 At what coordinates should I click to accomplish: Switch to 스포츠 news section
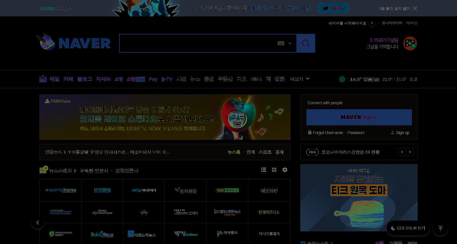click(x=265, y=152)
